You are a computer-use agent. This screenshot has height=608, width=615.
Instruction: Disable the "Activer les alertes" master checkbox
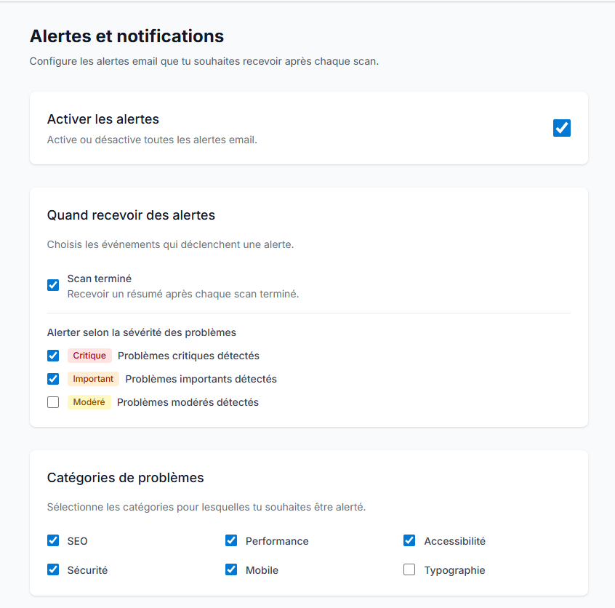coord(561,127)
